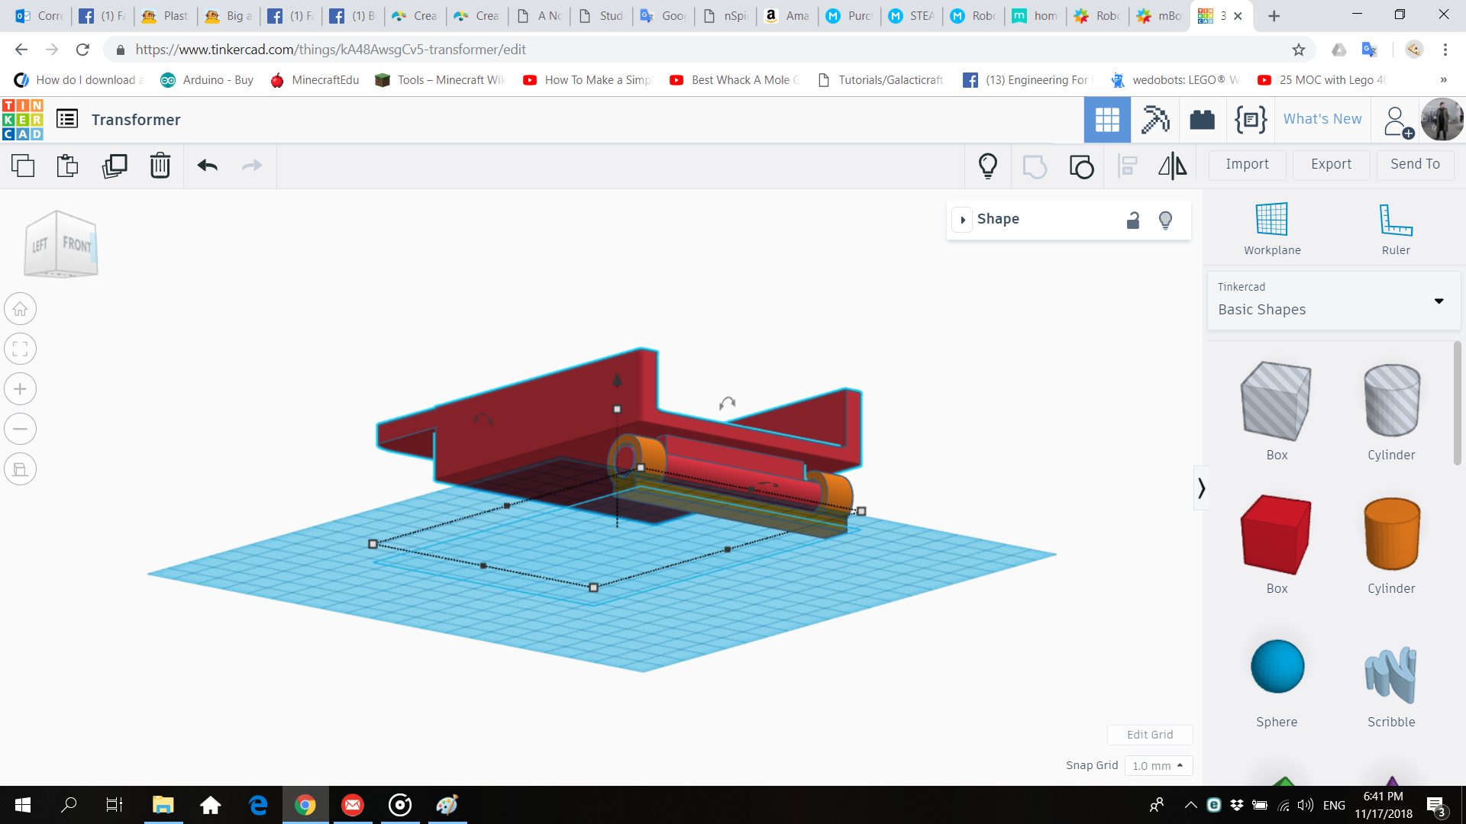
Task: Toggle the lock editing icon in Shape panel
Action: coord(1133,220)
